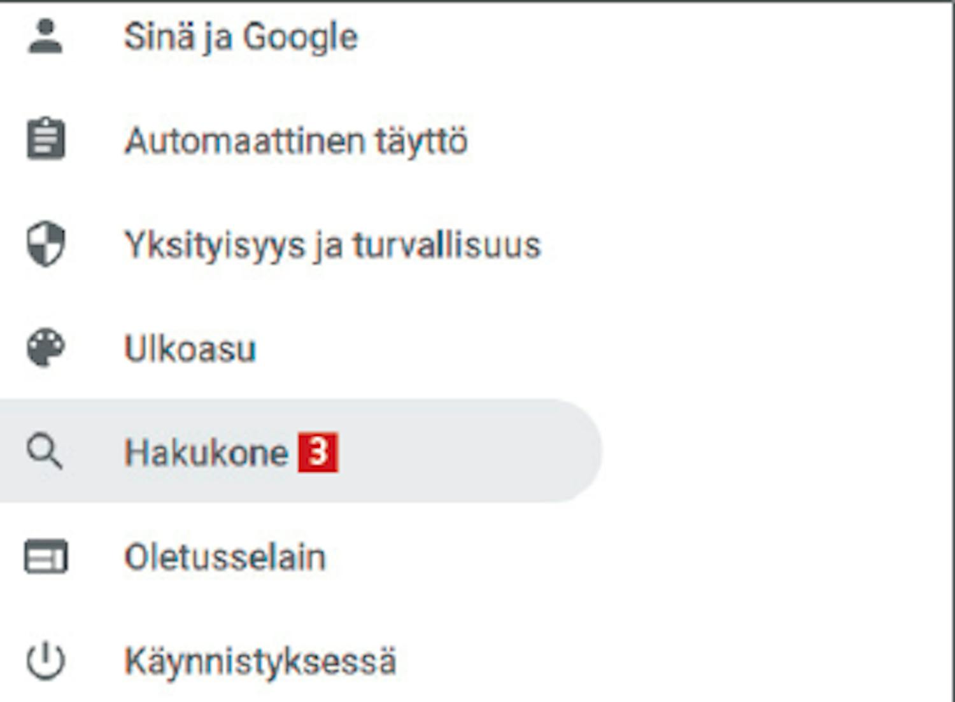Click the magnifying glass icon beside Hakukone
Screen dimensions: 955x702
pyautogui.click(x=45, y=451)
